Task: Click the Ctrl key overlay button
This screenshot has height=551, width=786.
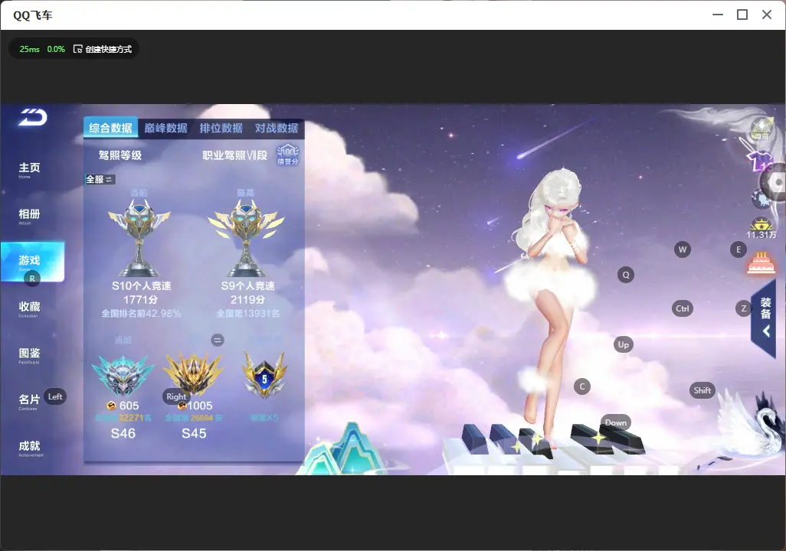Action: (x=683, y=308)
